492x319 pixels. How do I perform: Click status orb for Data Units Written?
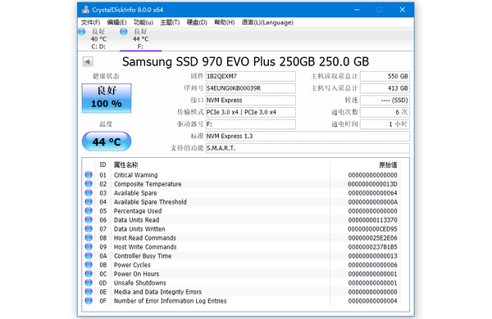[89, 229]
